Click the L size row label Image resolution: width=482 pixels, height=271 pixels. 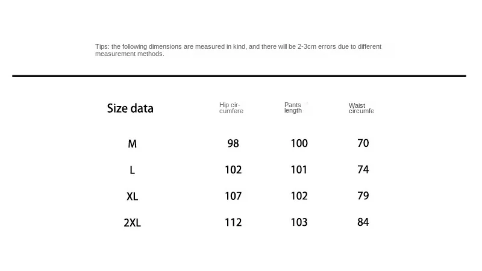pyautogui.click(x=132, y=170)
